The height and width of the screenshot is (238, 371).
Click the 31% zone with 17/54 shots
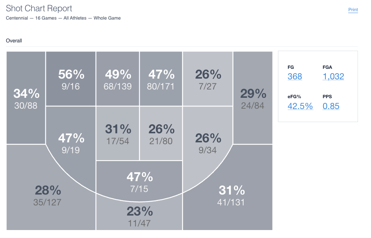click(x=118, y=133)
